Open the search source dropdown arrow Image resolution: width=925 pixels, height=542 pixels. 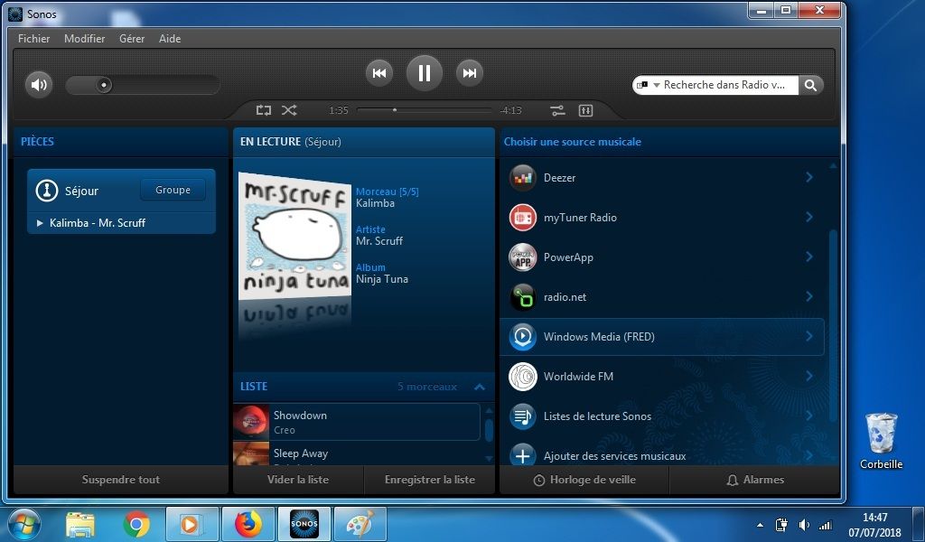point(656,86)
